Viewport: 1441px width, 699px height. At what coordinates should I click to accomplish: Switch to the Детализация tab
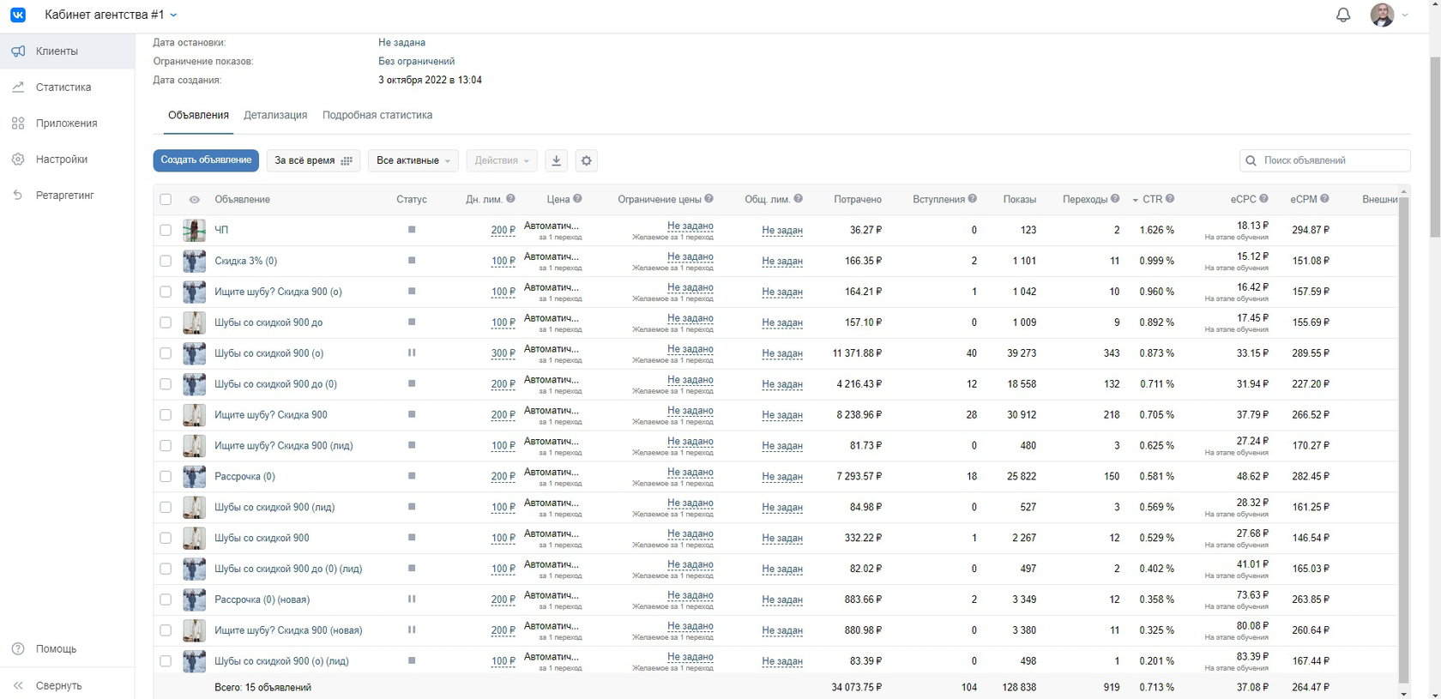(x=275, y=115)
